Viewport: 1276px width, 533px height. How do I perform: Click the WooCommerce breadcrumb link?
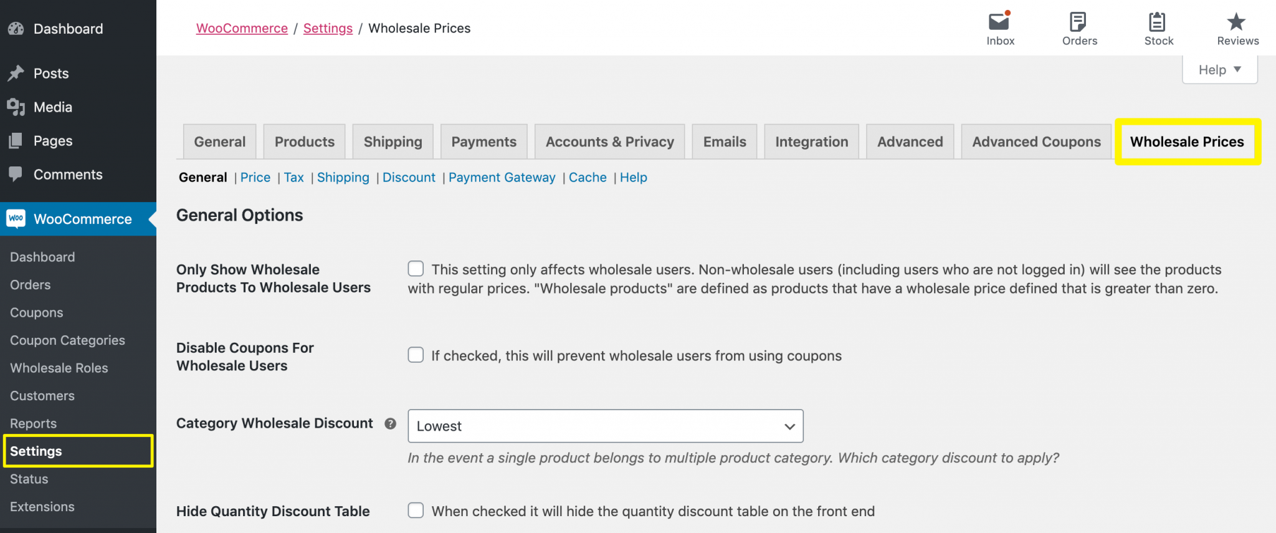(x=242, y=29)
